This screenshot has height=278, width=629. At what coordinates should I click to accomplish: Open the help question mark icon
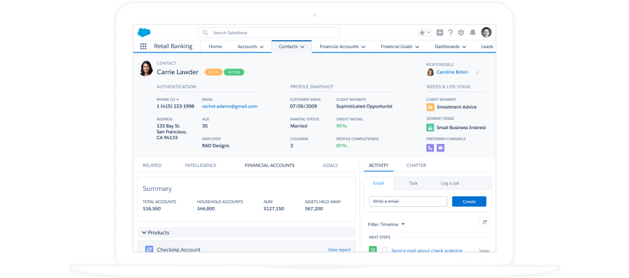[x=450, y=33]
